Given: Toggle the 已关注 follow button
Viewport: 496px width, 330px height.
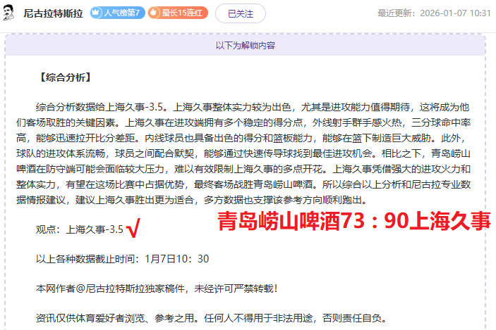Looking at the screenshot, I should coord(232,13).
